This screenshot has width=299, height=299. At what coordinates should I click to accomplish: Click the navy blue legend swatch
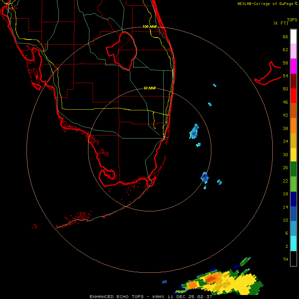coord(293,199)
